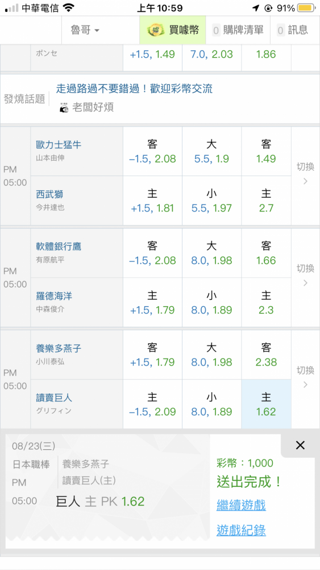Open the 購牌清單 tab
This screenshot has height=570, width=320.
click(238, 30)
